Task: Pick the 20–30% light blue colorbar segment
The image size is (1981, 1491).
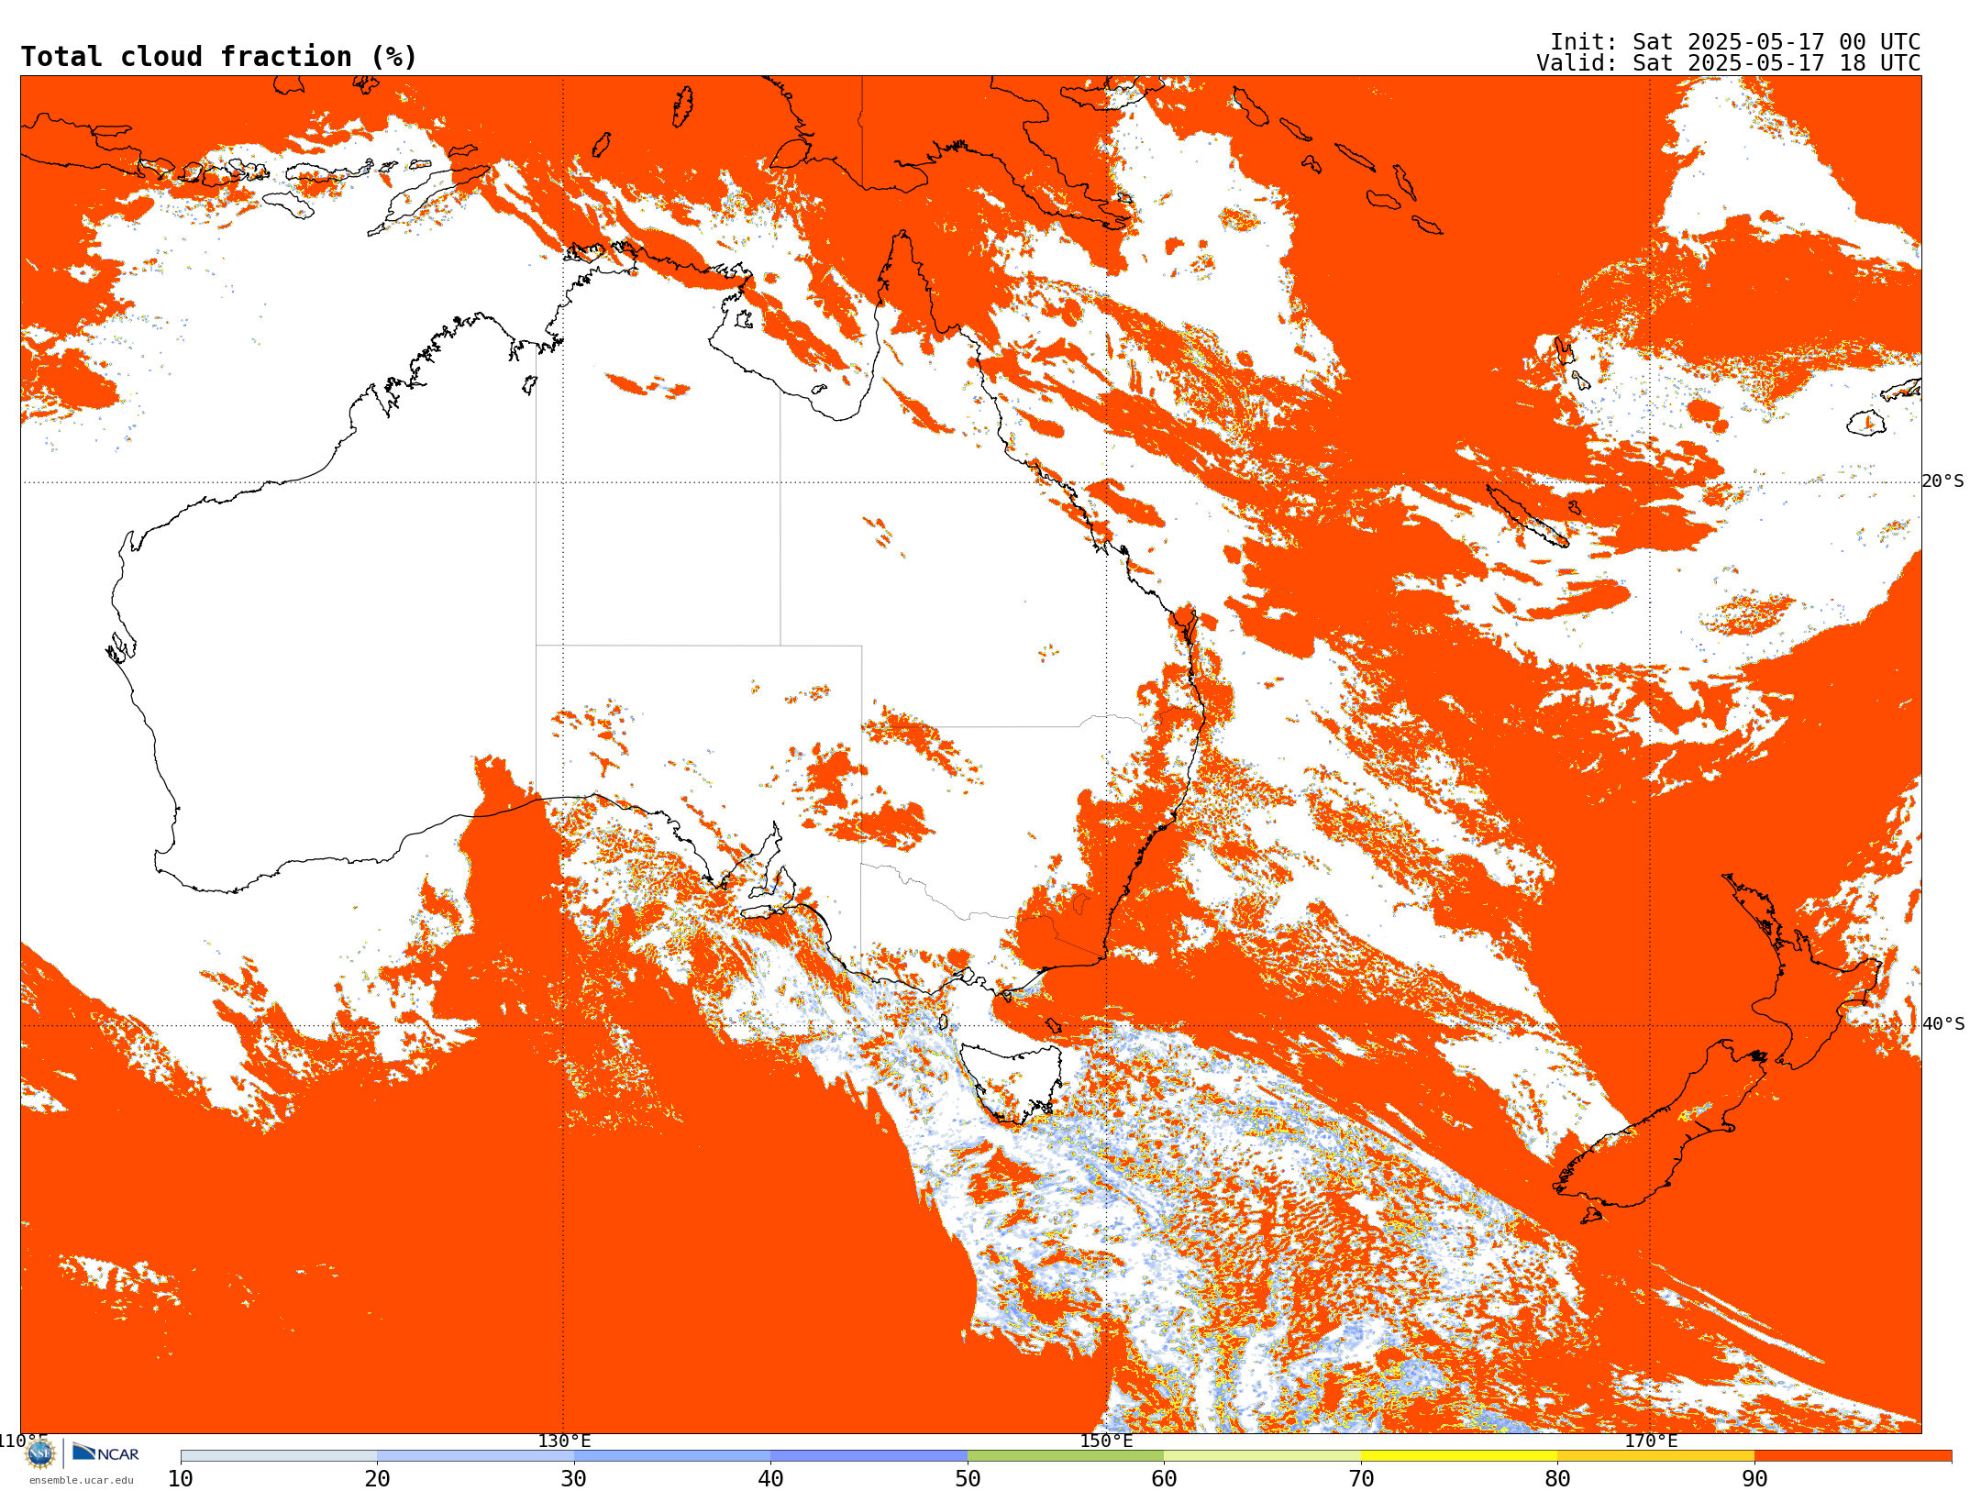Action: [475, 1456]
